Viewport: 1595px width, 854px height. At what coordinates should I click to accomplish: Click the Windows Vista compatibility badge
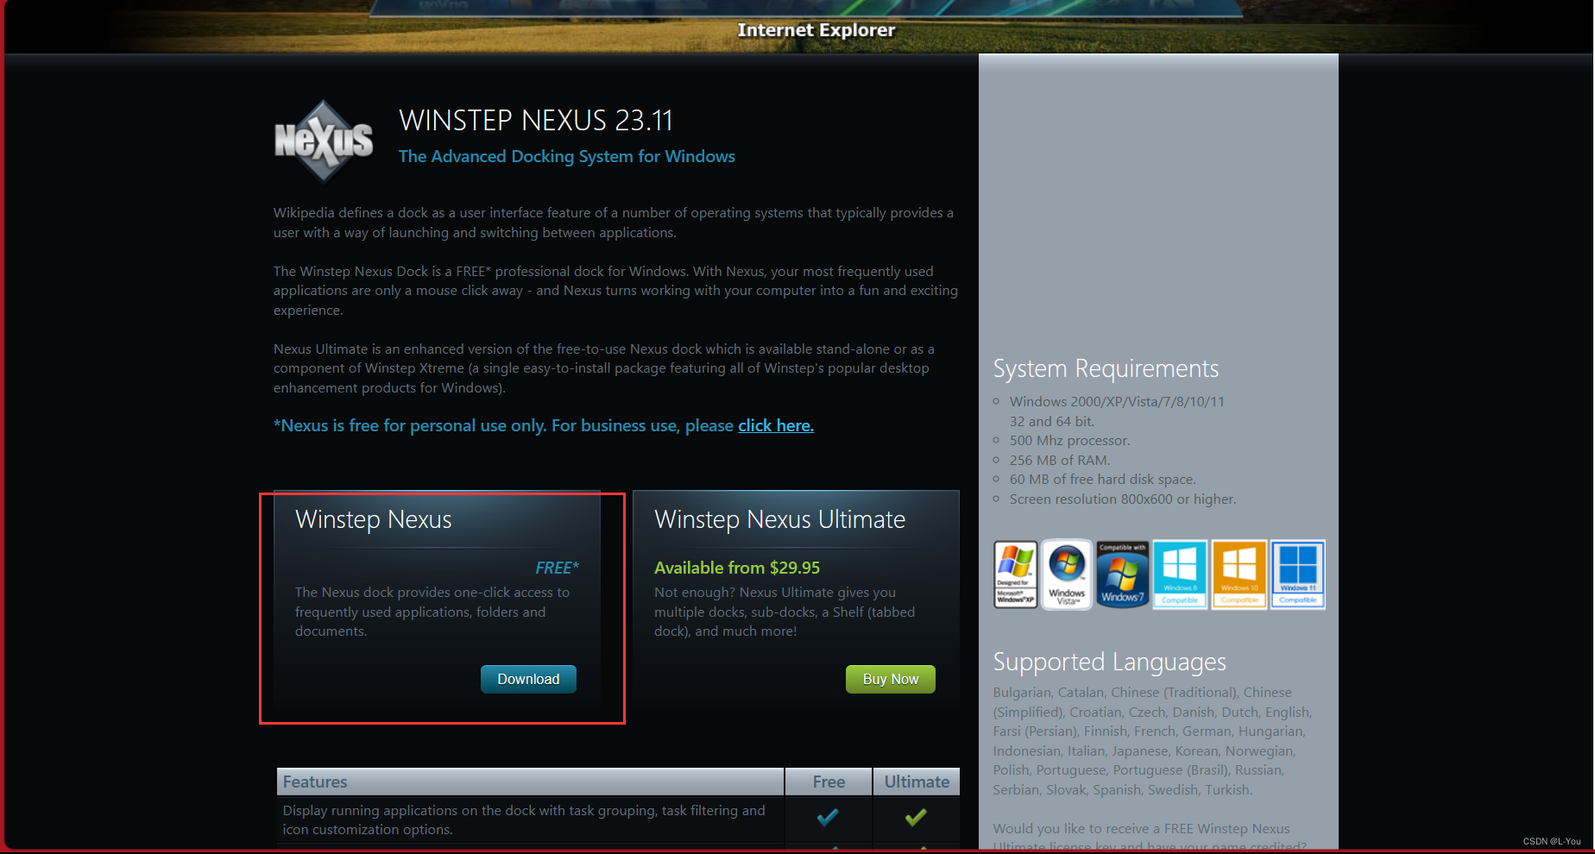(x=1067, y=575)
